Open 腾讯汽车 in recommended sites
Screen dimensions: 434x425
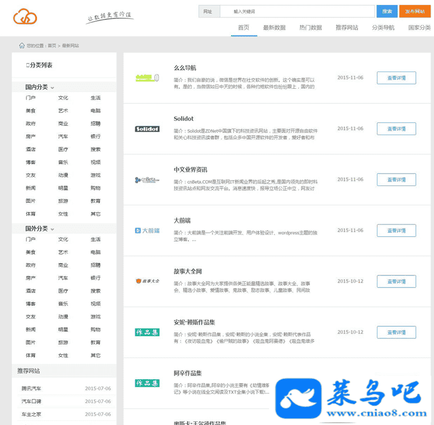tap(31, 389)
